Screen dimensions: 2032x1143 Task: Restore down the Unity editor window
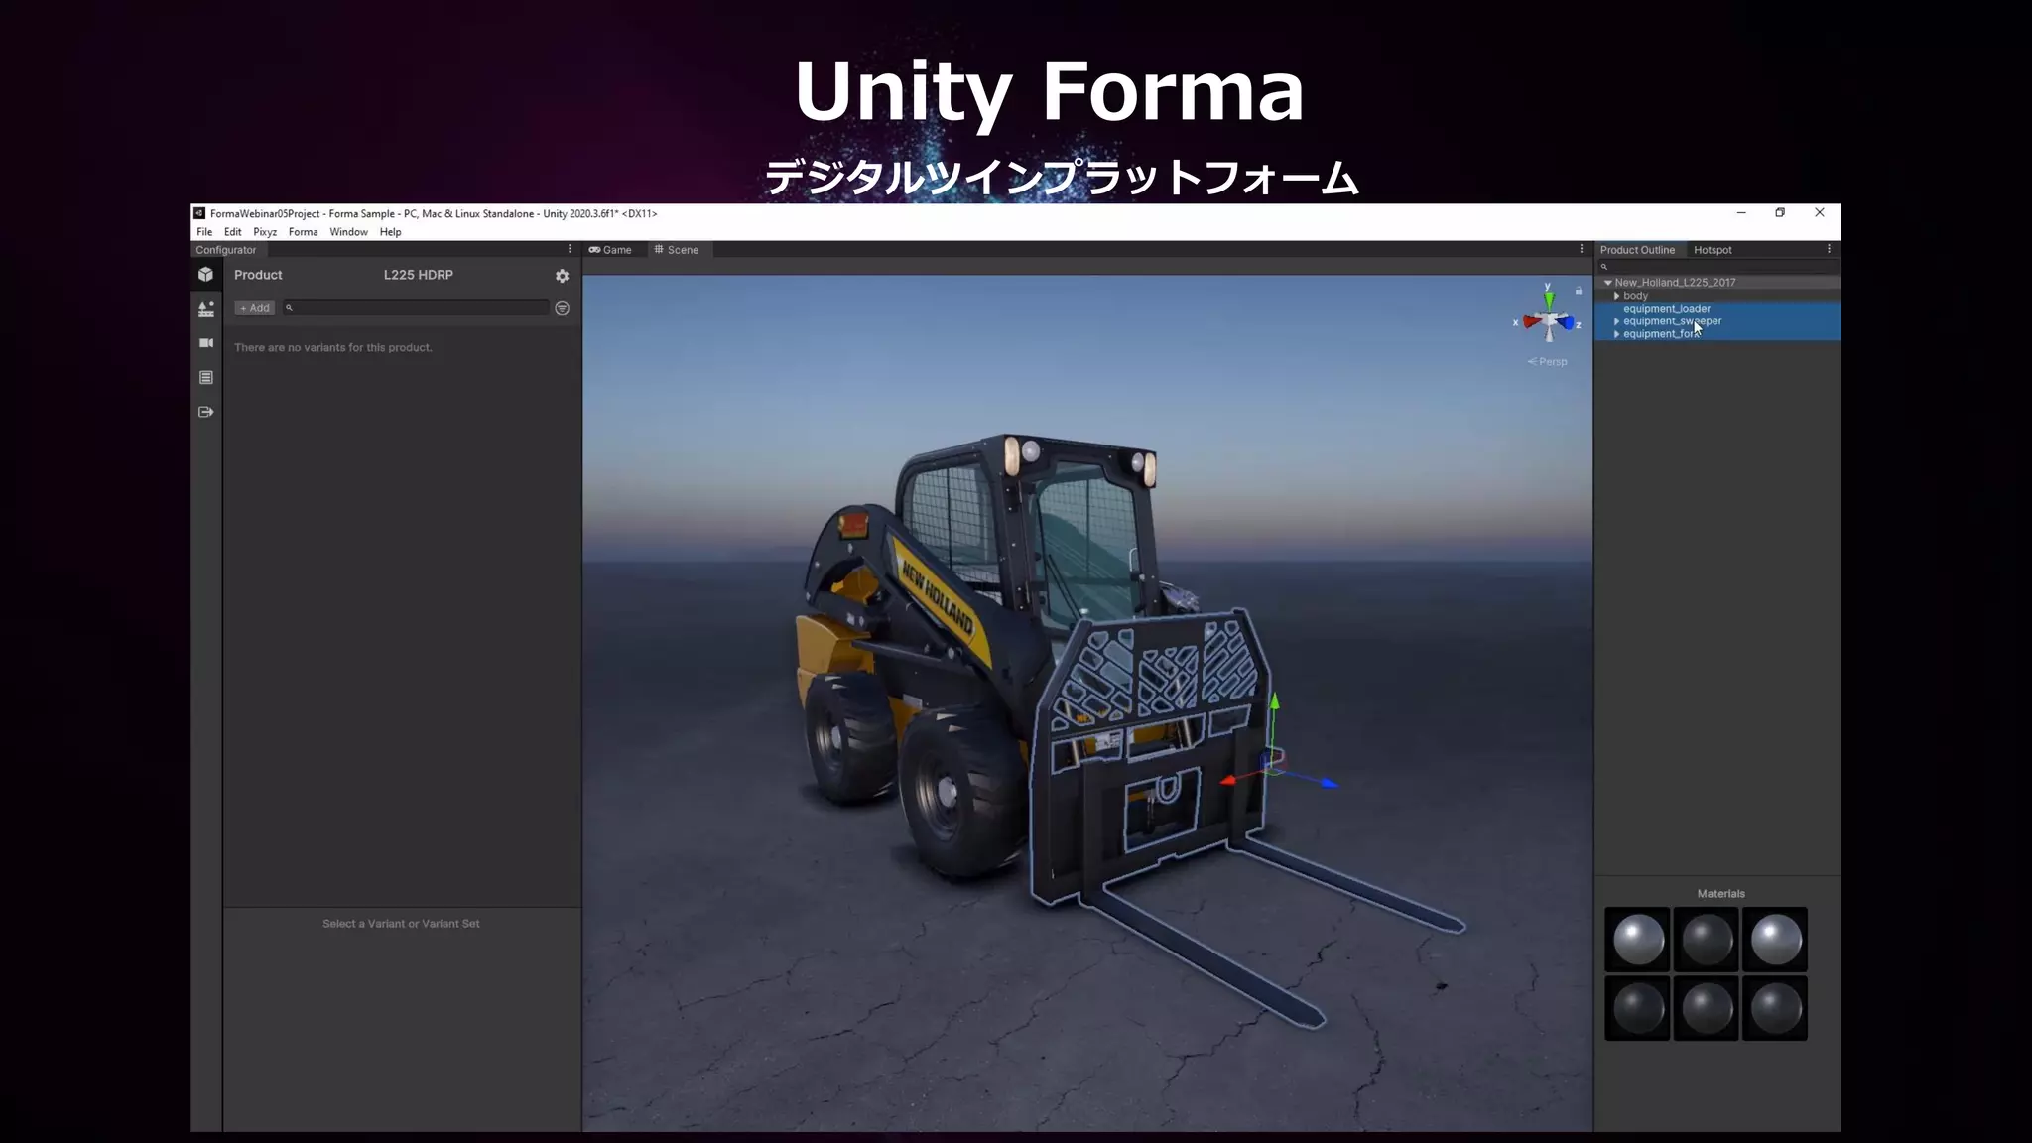[1780, 213]
